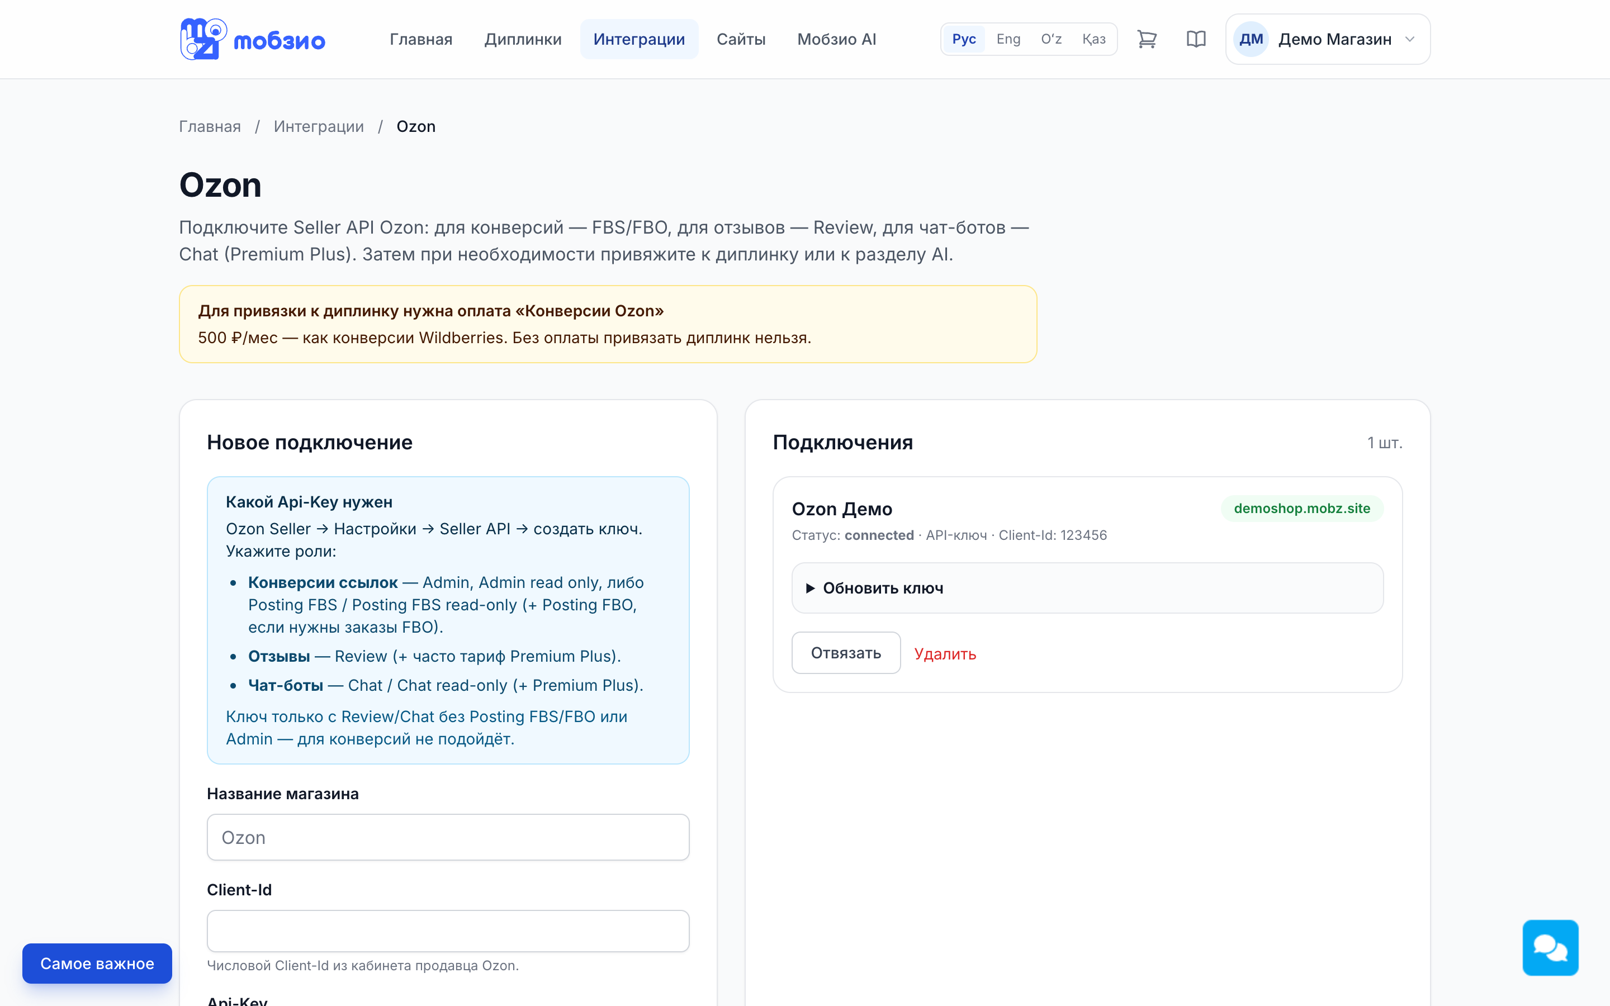Switch language to Қаз
Image resolution: width=1610 pixels, height=1006 pixels.
pos(1093,39)
